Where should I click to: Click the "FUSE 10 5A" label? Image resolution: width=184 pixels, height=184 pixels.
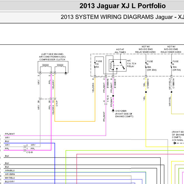point(99,64)
